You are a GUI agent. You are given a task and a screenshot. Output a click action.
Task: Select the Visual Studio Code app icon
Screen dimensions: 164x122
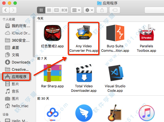click(x=116, y=73)
